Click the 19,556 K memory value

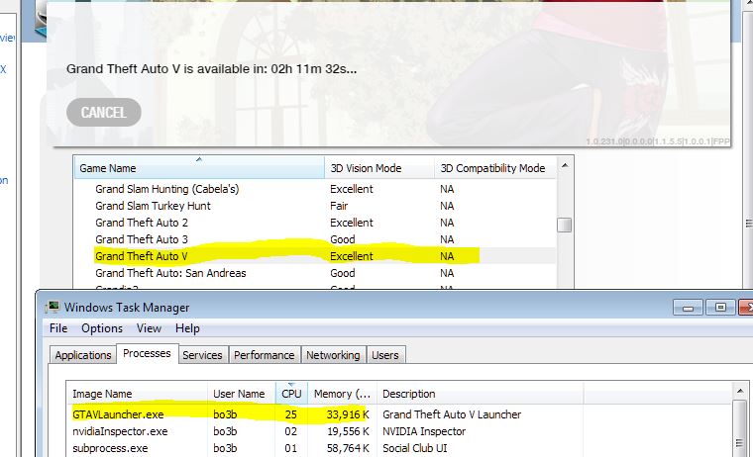(348, 431)
